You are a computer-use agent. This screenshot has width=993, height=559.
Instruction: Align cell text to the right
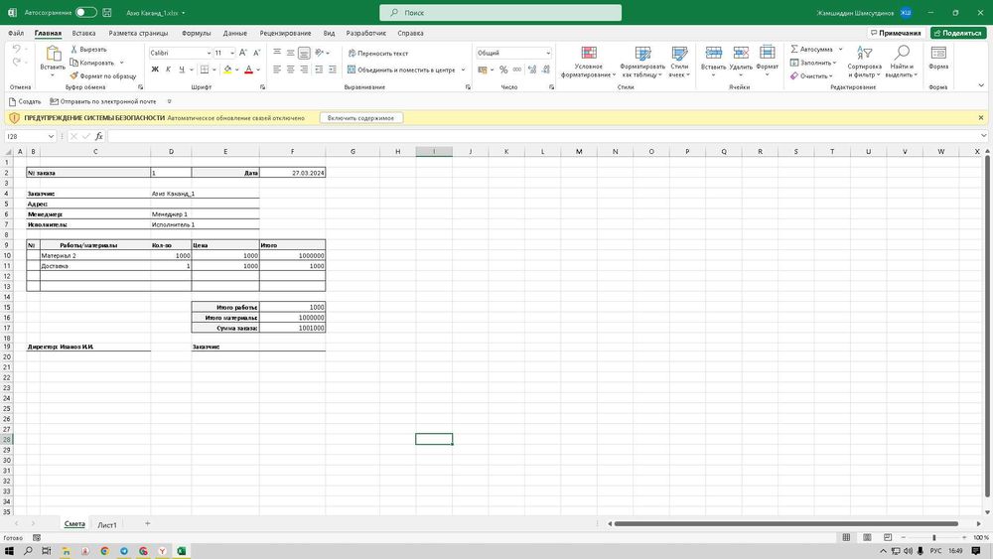pyautogui.click(x=304, y=70)
